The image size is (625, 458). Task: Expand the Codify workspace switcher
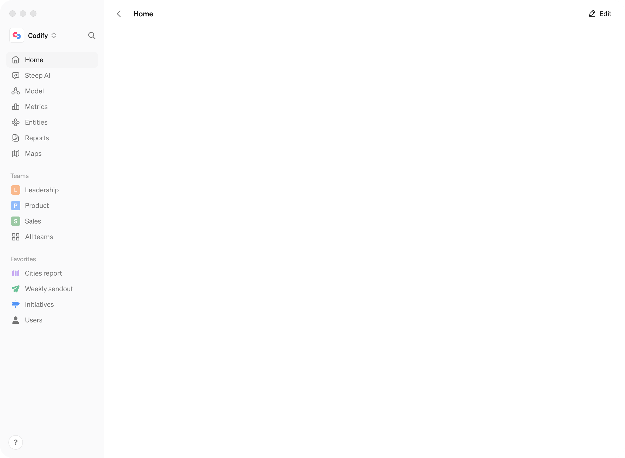tap(53, 35)
